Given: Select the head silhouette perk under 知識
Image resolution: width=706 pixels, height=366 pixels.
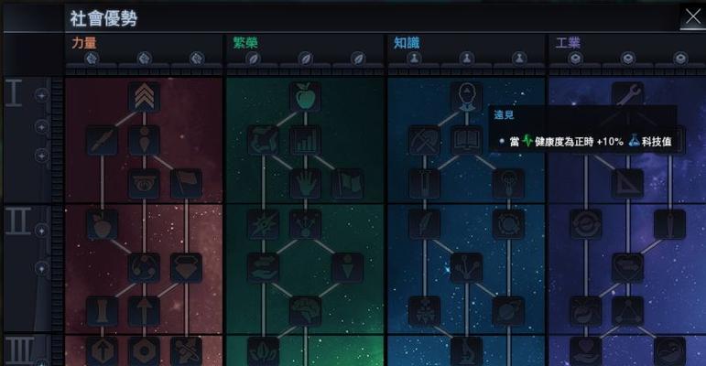Looking at the screenshot, I should [466, 97].
